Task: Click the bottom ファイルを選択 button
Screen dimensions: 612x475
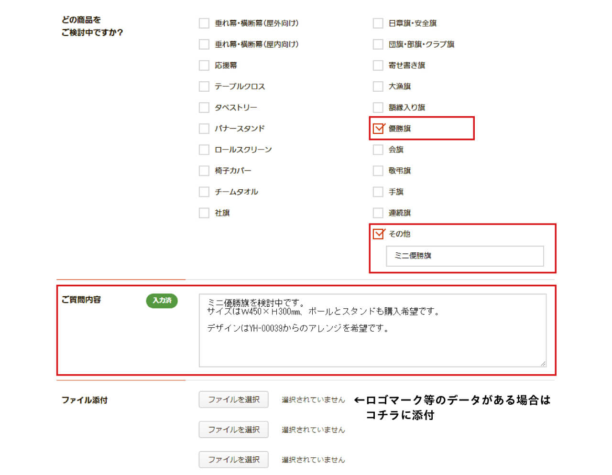Action: coord(233,459)
